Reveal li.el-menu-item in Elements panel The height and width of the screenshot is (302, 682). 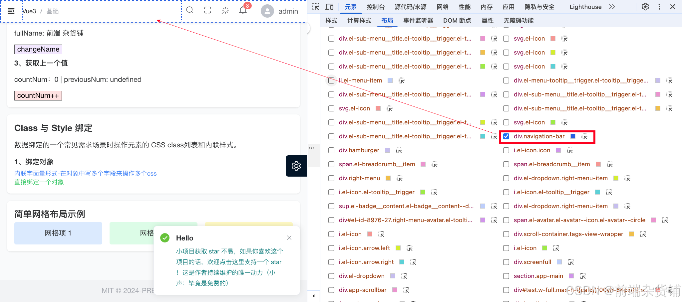(402, 80)
